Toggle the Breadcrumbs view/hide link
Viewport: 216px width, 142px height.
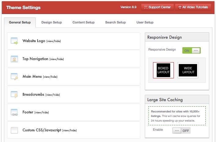(x=53, y=95)
